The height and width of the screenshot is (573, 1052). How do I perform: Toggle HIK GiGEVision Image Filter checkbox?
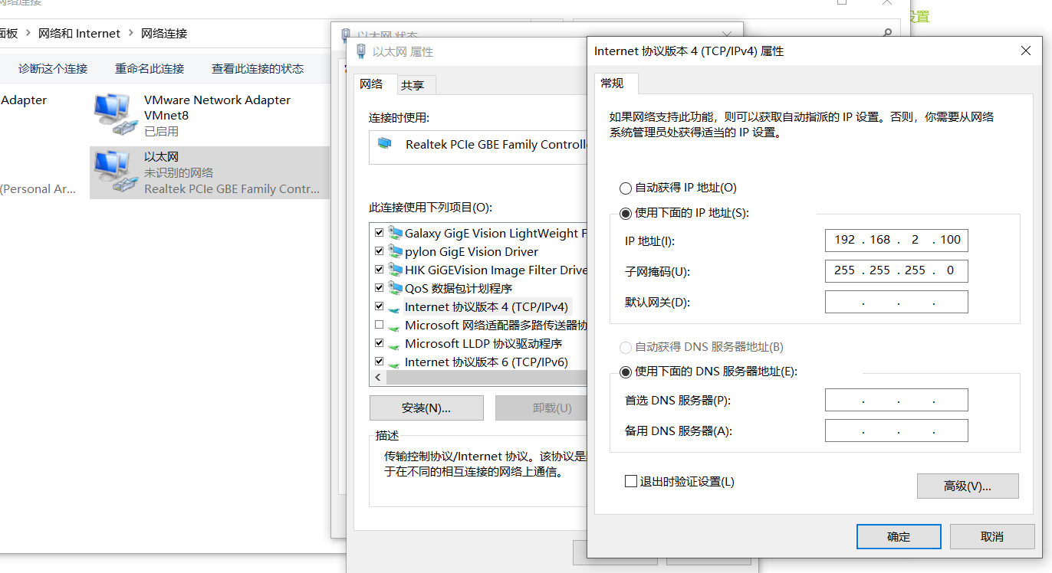(x=379, y=269)
